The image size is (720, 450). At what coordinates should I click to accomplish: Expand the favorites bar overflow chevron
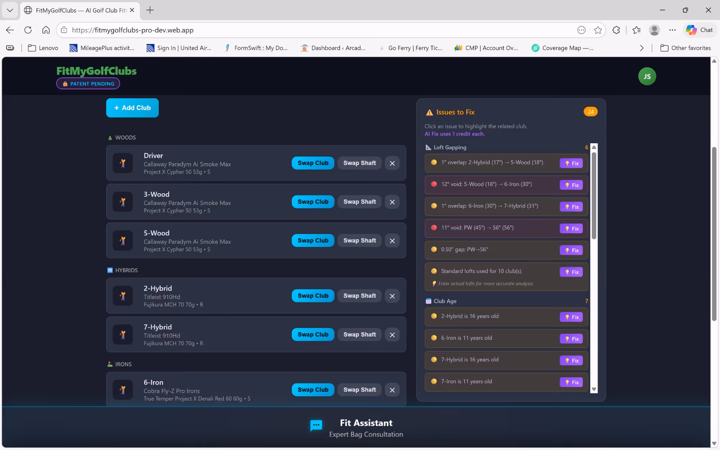coord(642,48)
